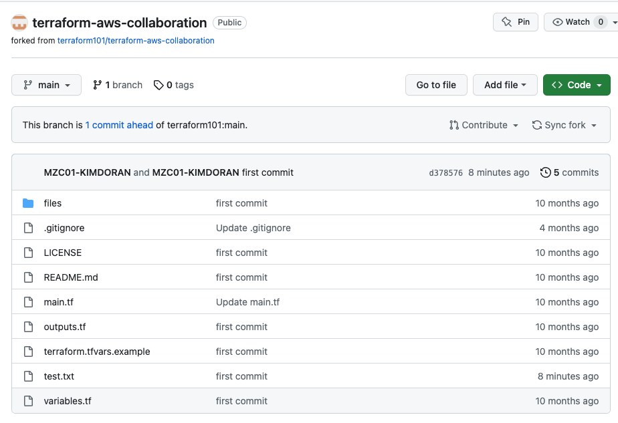Click the outputs.tf file icon
The width and height of the screenshot is (618, 423).
tap(28, 327)
